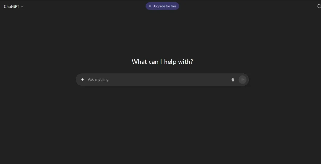Start dictation with the microphone icon
This screenshot has height=164, width=321.
click(233, 79)
